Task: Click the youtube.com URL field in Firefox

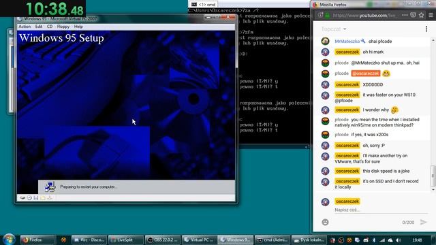Action: coord(364,16)
